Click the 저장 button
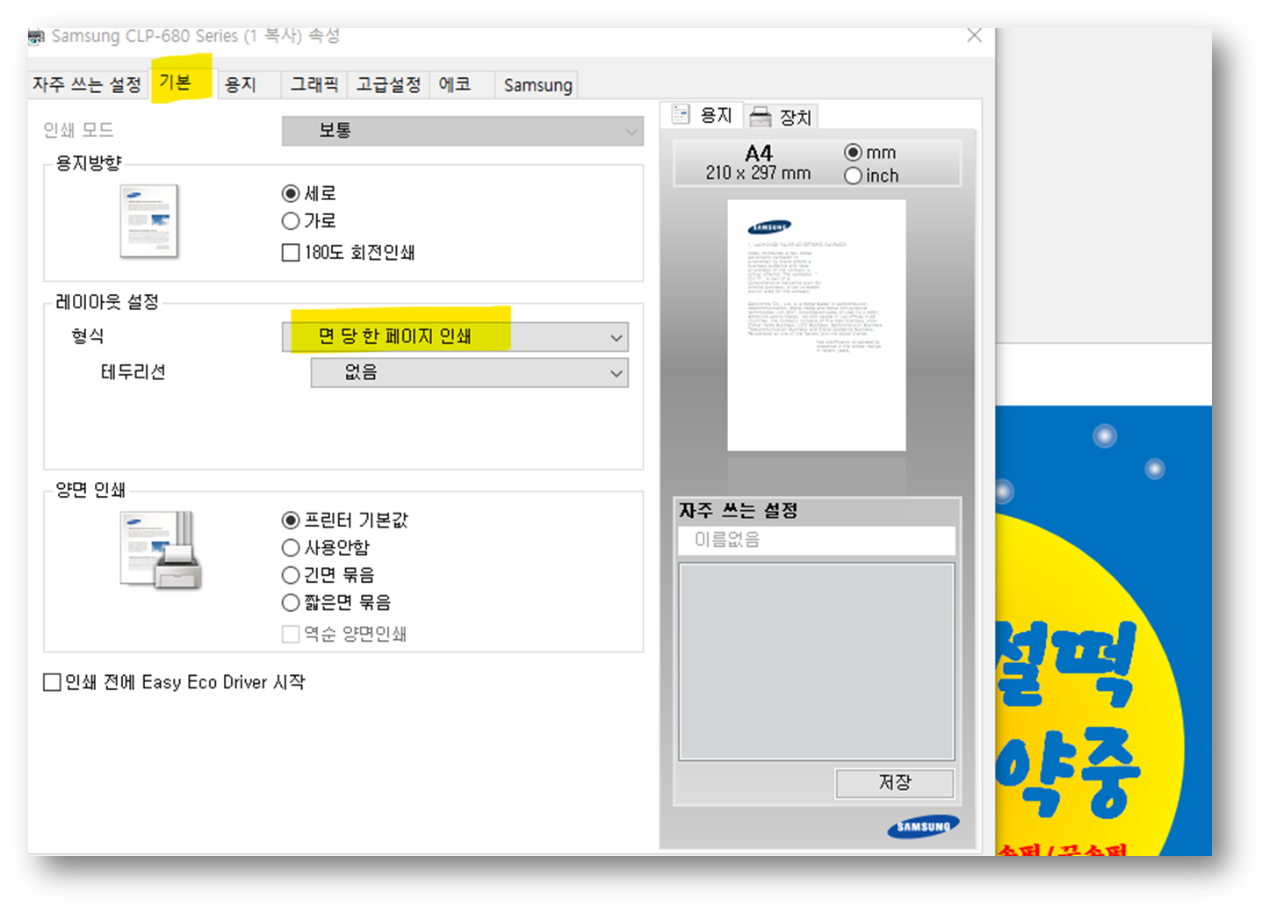The height and width of the screenshot is (913, 1269). pyautogui.click(x=894, y=783)
